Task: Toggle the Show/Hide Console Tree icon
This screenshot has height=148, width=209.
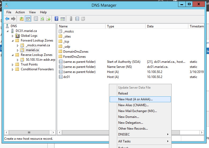Action: point(28,19)
